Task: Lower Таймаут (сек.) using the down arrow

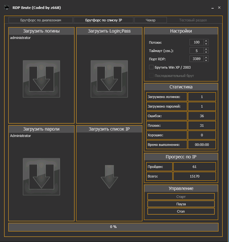Action: click(x=206, y=52)
